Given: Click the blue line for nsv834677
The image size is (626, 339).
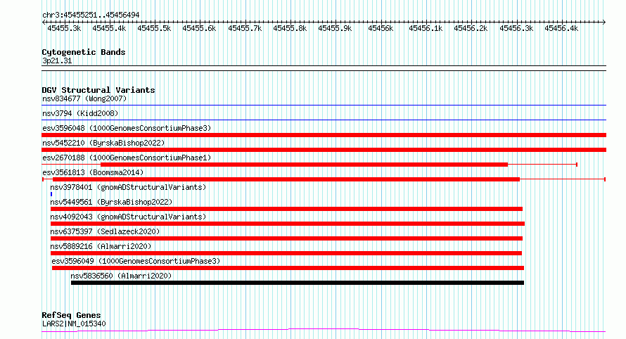Looking at the screenshot, I should (324, 105).
